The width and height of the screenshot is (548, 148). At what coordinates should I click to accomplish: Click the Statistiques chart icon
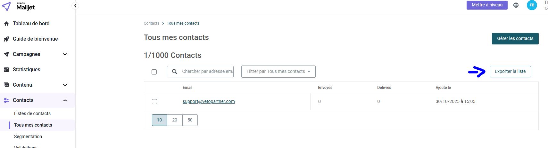coord(6,70)
